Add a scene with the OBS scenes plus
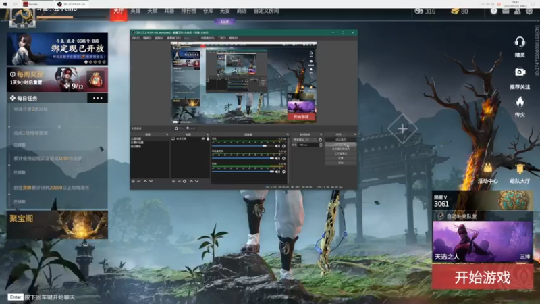The width and height of the screenshot is (540, 304). (133, 181)
